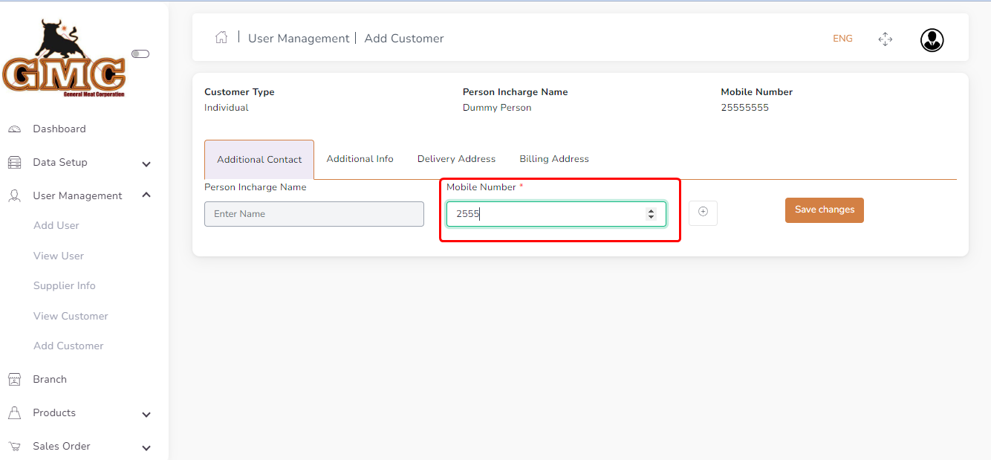
Task: Expand the Sales Order chevron
Action: tap(146, 447)
